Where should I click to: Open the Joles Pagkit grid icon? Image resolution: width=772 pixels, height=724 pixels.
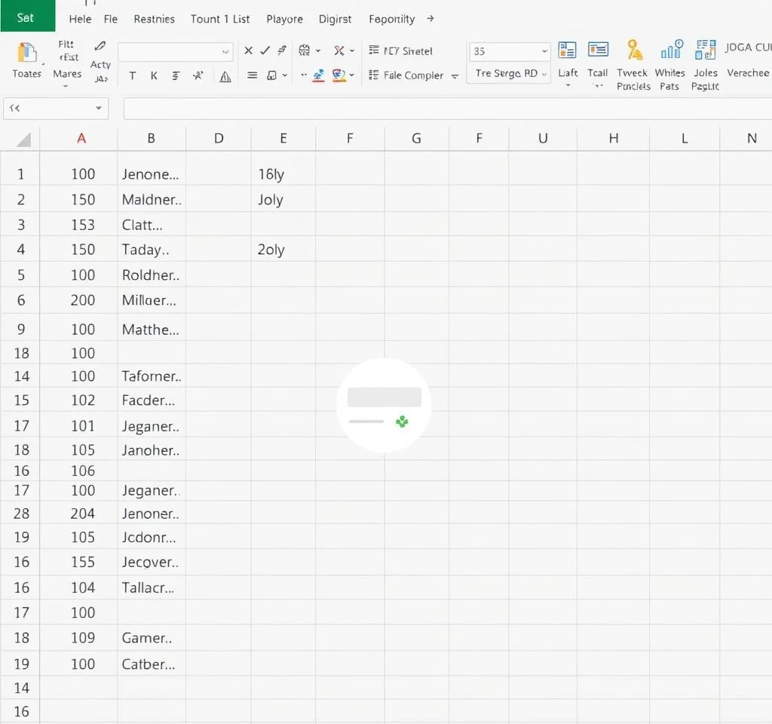pyautogui.click(x=706, y=51)
